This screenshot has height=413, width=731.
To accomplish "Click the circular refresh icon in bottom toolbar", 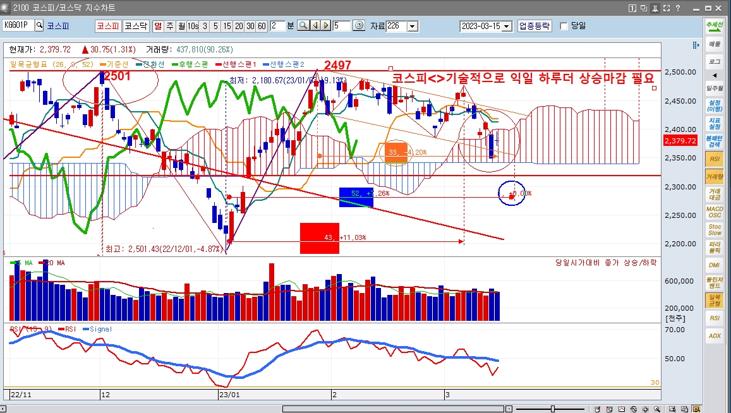I will [634, 409].
